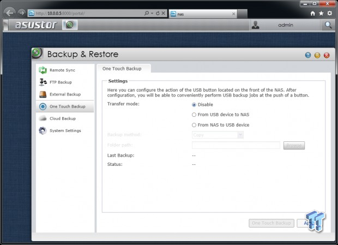Viewport: 338px width, 245px height.
Task: Select From USB device to NAS
Action: pos(194,115)
